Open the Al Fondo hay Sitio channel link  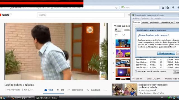point(146,90)
